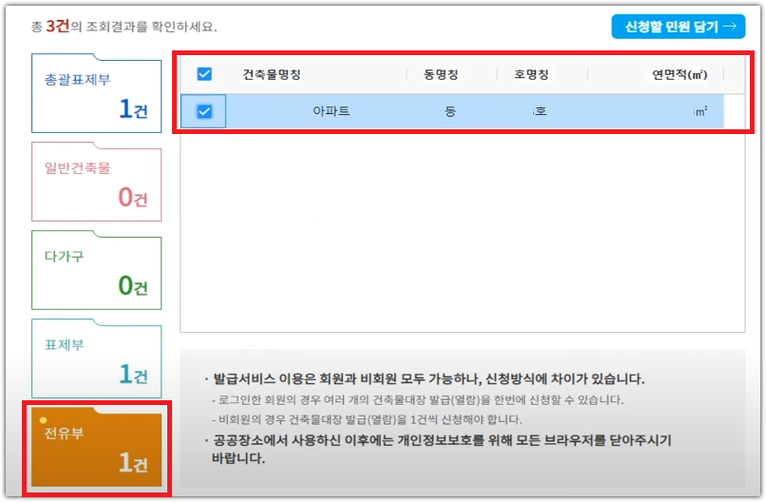This screenshot has height=502, width=766.
Task: Uncheck the 아파트 row checkbox
Action: 204,111
